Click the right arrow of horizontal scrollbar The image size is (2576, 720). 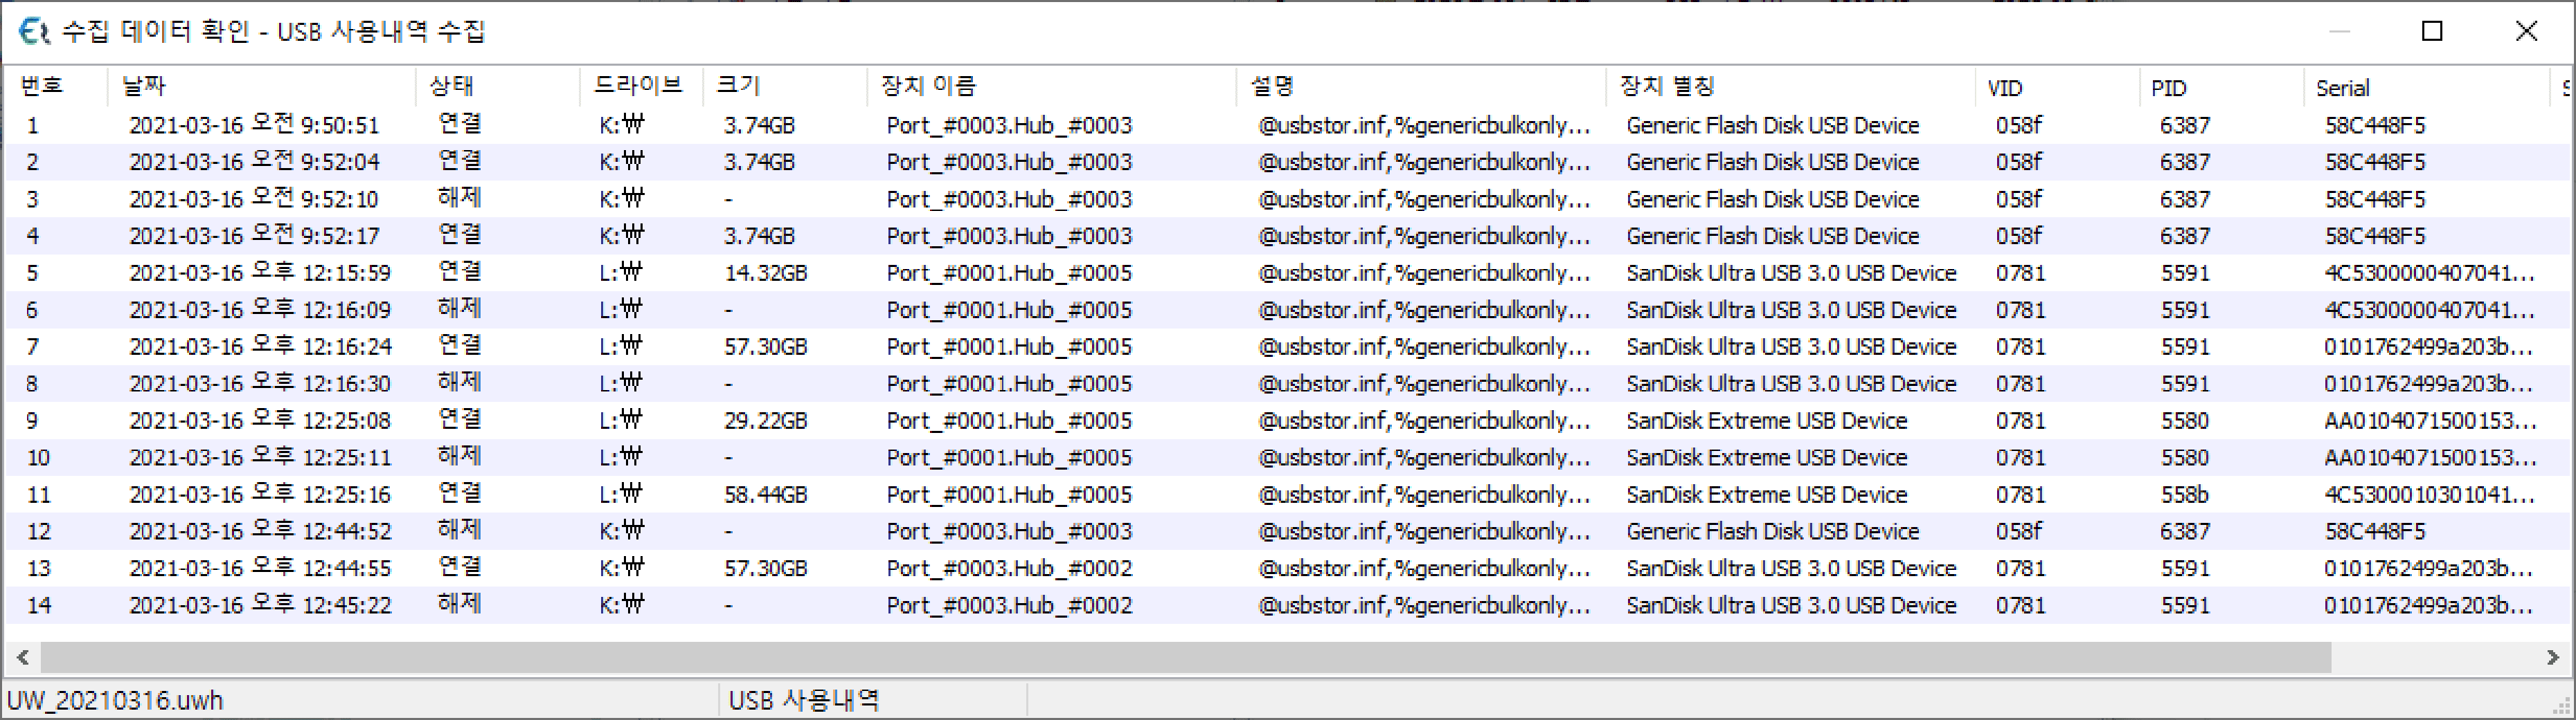[x=2552, y=657]
